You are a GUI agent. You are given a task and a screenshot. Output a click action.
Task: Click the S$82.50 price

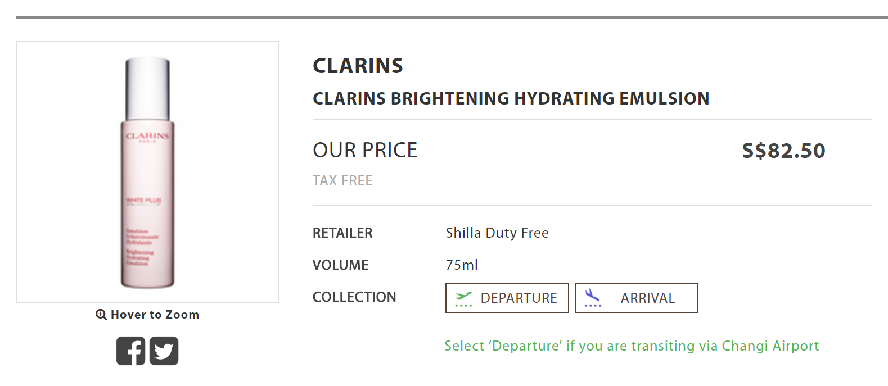click(783, 151)
